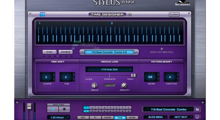Toggle the Time Designer power button
The image size is (220, 120).
tap(42, 14)
